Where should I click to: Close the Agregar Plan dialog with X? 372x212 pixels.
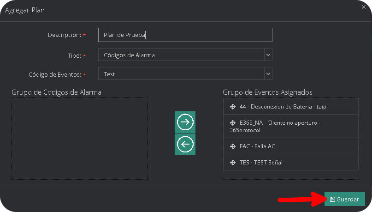pos(364,6)
